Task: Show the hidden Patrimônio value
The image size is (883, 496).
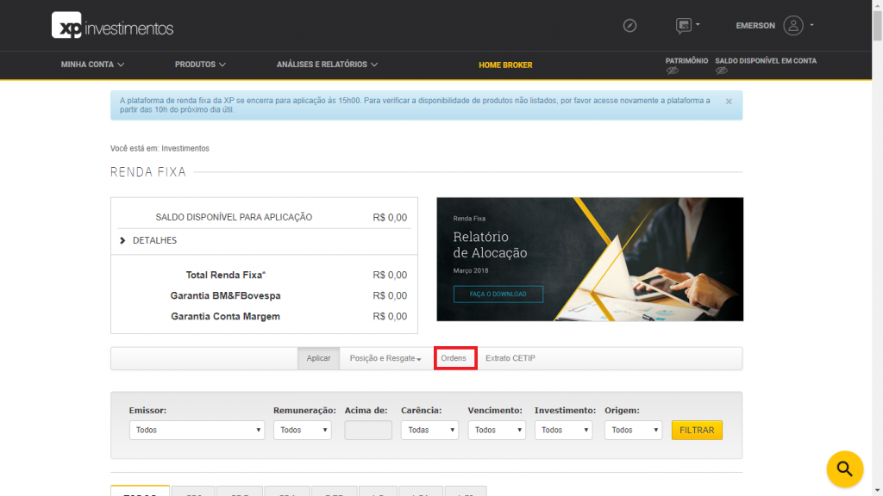Action: pos(673,71)
